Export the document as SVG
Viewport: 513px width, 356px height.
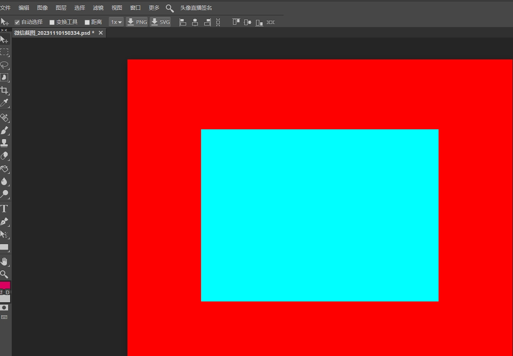160,22
